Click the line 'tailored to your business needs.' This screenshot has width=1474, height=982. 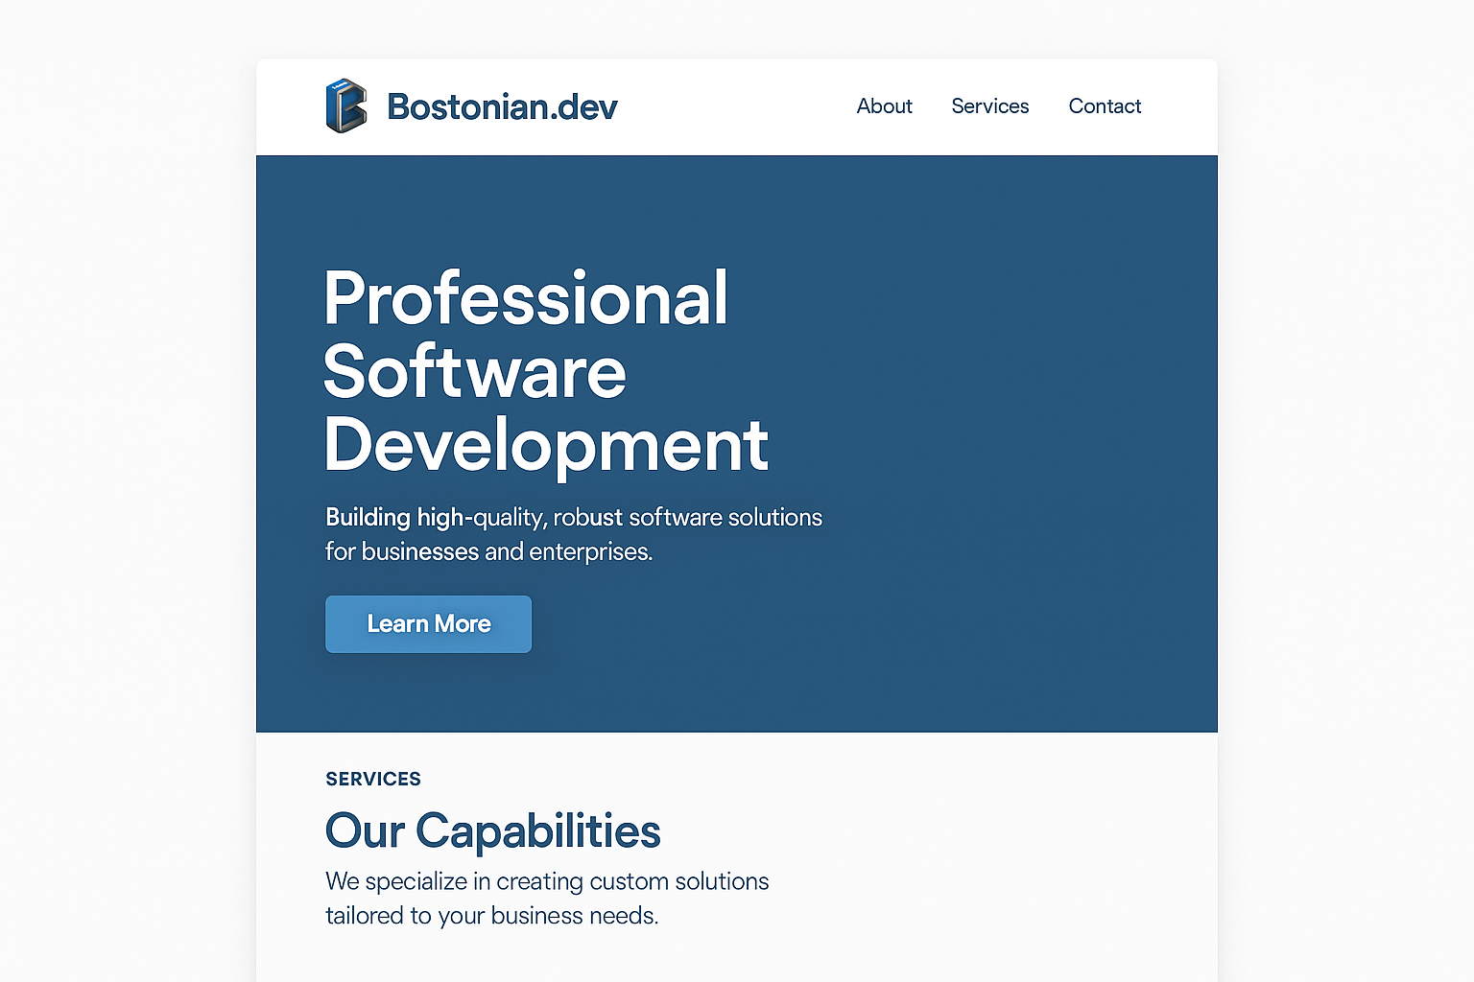click(x=491, y=916)
